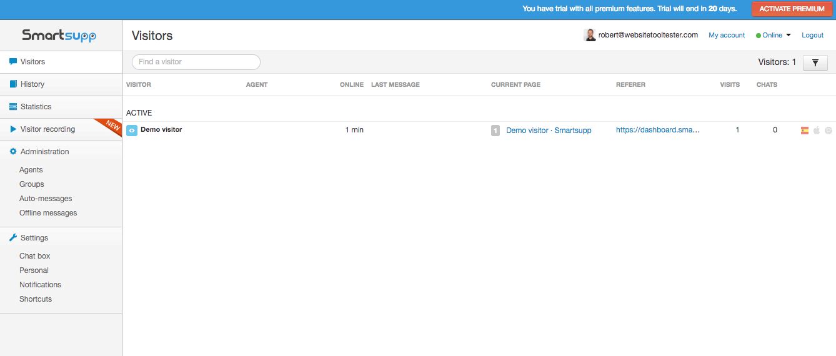
Task: Click the CHATS column header
Action: click(767, 85)
